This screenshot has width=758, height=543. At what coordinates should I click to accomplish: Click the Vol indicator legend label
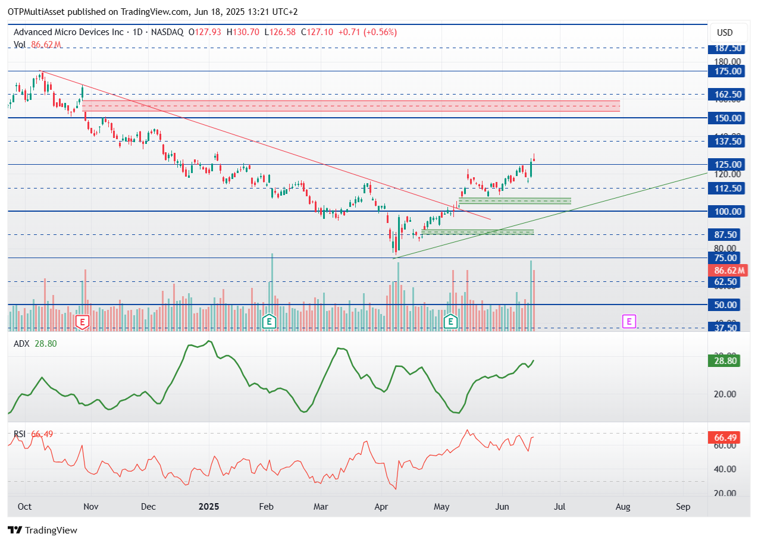[x=19, y=45]
